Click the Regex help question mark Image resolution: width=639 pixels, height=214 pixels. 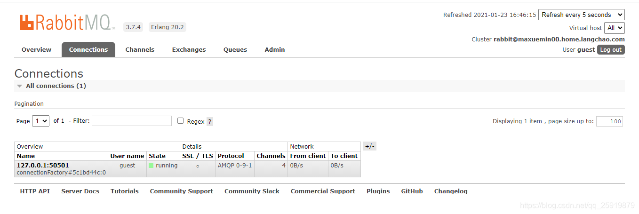(210, 121)
